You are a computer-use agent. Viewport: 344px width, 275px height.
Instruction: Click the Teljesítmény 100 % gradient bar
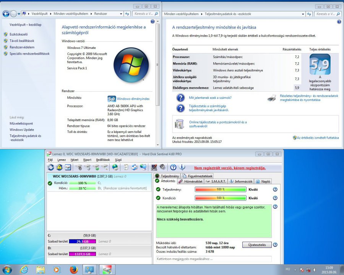221,189
